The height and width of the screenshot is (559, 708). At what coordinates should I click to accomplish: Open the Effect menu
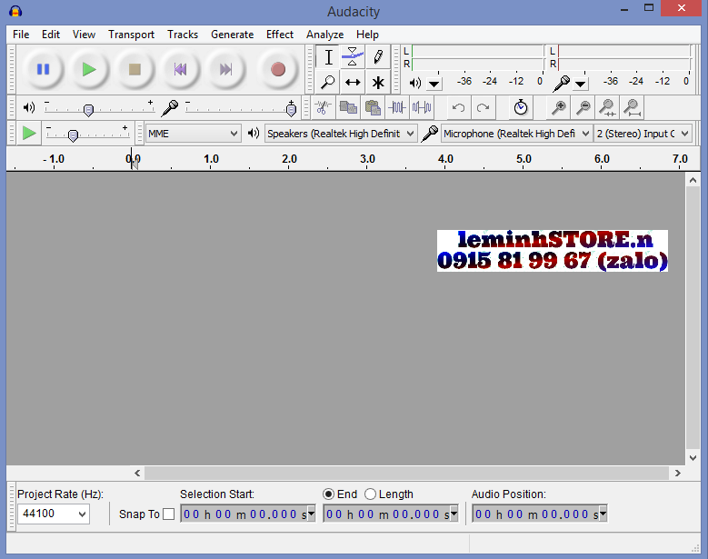[x=280, y=35]
